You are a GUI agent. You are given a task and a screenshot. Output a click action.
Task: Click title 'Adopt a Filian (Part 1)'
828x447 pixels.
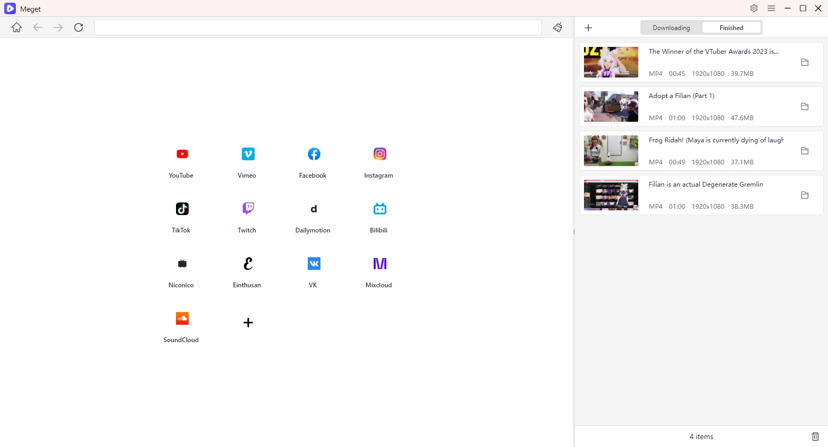(x=681, y=96)
